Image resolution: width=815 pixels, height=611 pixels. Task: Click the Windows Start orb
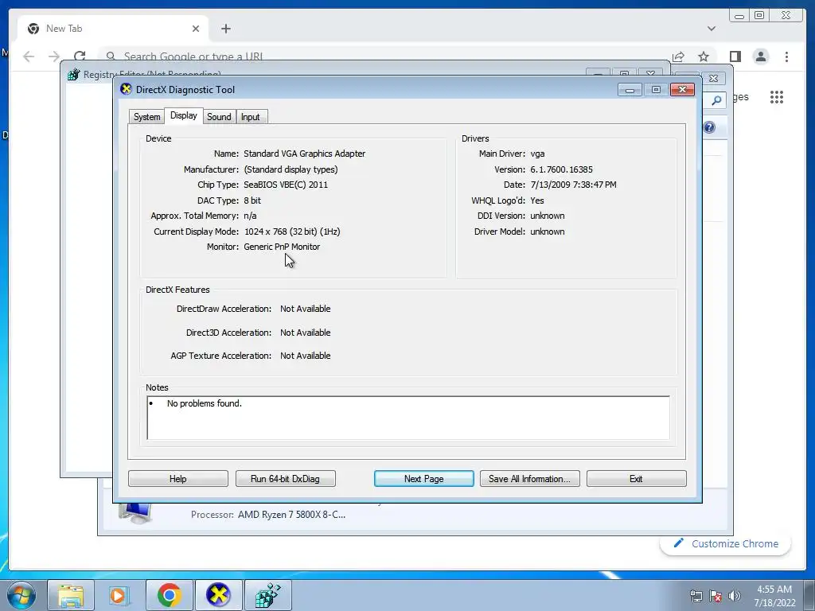pos(21,595)
